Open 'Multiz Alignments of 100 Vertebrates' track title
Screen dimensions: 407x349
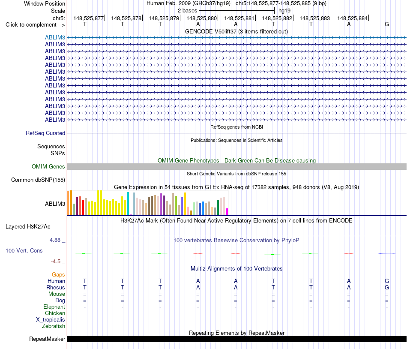236,269
